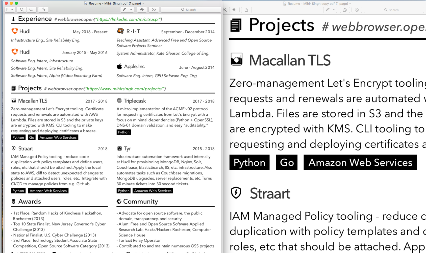
Task: Expand highlight dropdown in Resume copy window
Action: click(x=334, y=10)
